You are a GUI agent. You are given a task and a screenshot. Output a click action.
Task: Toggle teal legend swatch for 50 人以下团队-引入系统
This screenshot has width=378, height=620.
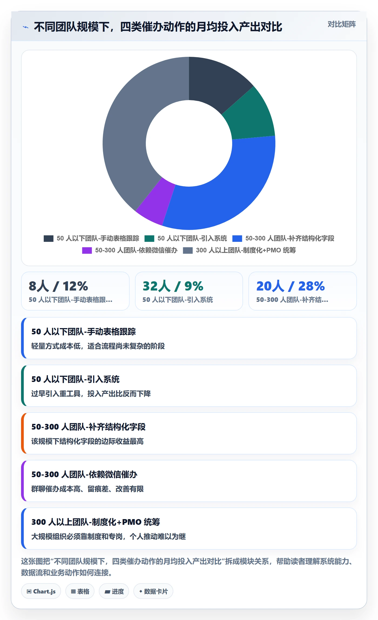click(149, 239)
